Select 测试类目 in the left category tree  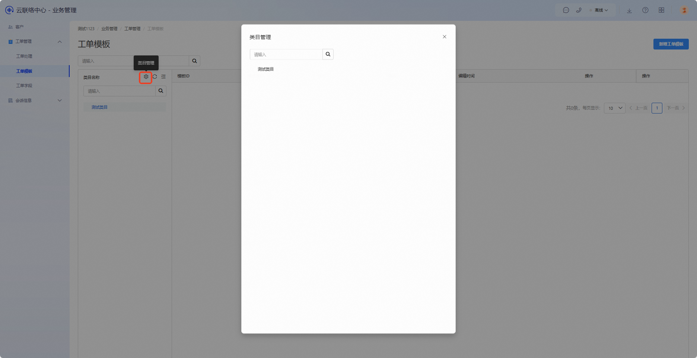pos(124,107)
